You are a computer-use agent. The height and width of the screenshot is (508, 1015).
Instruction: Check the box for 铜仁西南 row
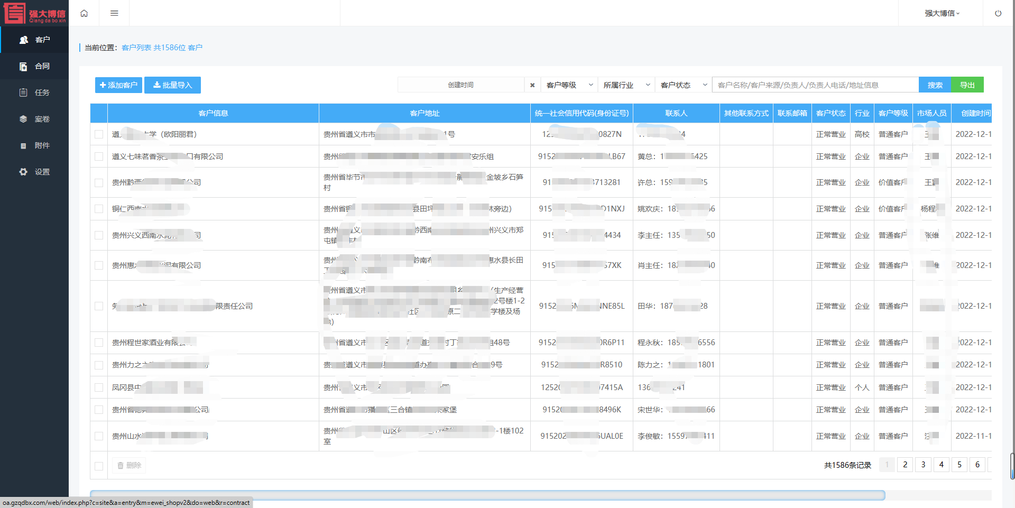click(x=99, y=209)
